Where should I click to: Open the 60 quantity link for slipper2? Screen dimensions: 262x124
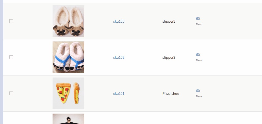[x=198, y=55]
